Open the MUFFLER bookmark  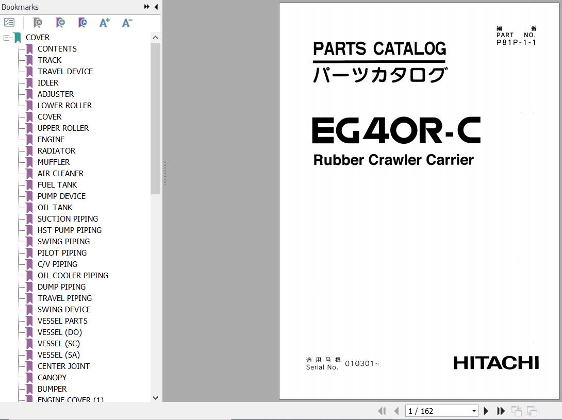tap(54, 162)
